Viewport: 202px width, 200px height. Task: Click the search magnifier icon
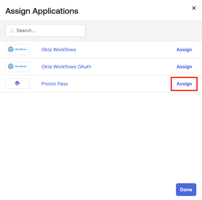12,30
